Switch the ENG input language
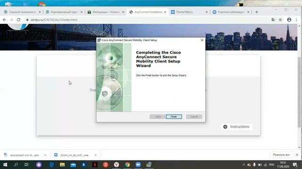 272,165
